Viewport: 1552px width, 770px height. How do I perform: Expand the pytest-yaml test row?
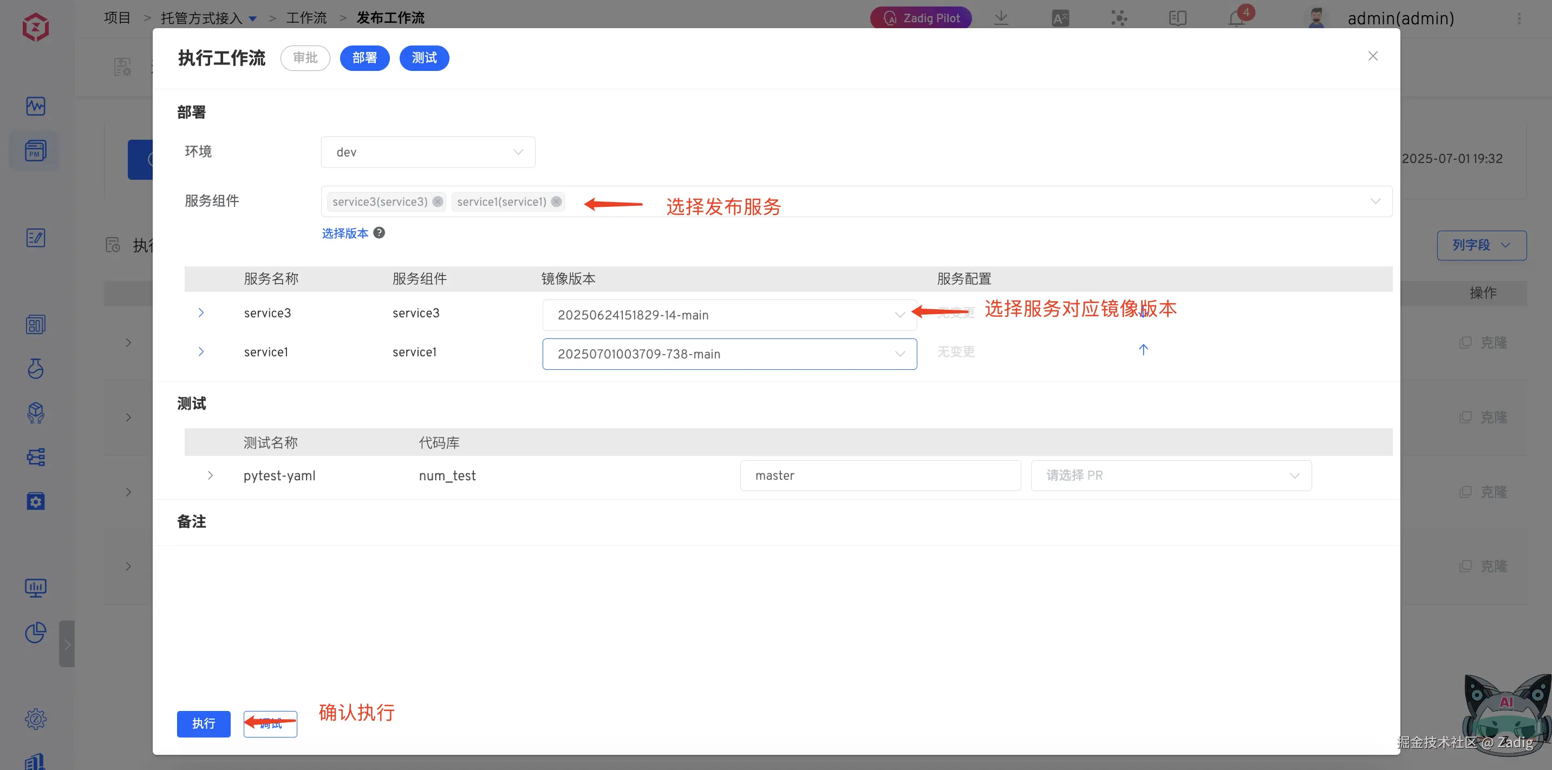pyautogui.click(x=210, y=475)
